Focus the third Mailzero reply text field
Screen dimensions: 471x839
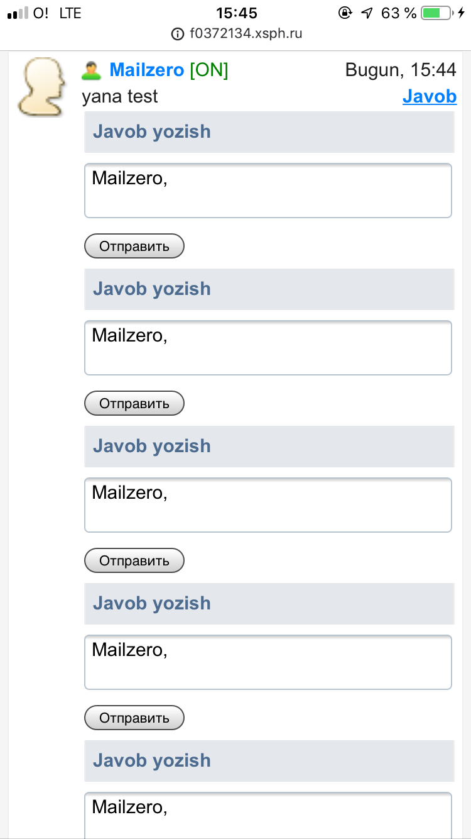click(x=268, y=505)
